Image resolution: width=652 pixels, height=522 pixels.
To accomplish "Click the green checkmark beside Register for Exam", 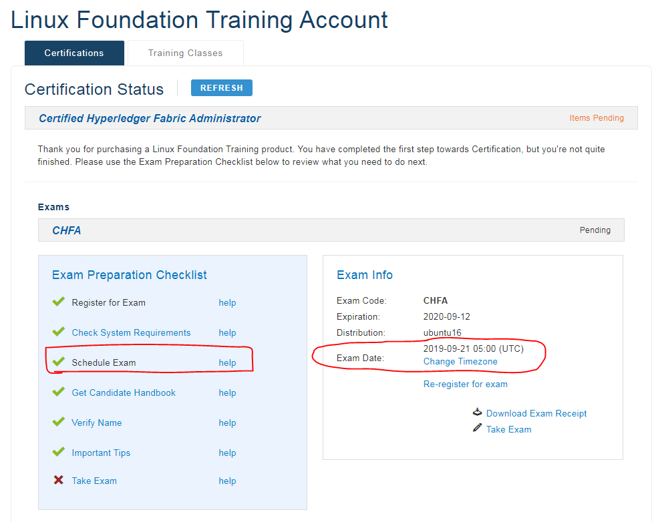I will (x=59, y=301).
